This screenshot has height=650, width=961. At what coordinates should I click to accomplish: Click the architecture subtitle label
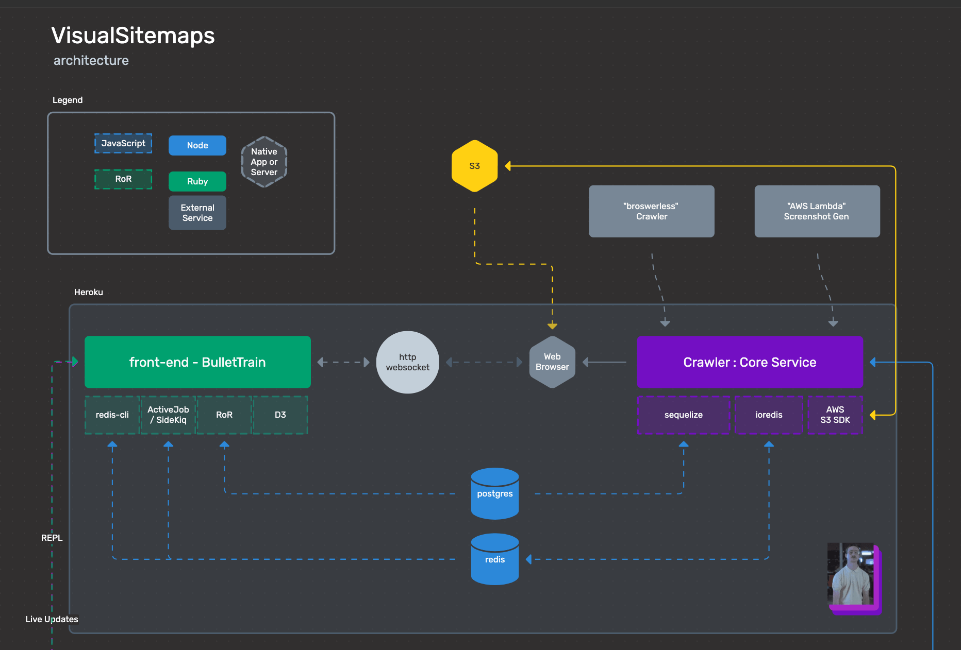(x=91, y=60)
